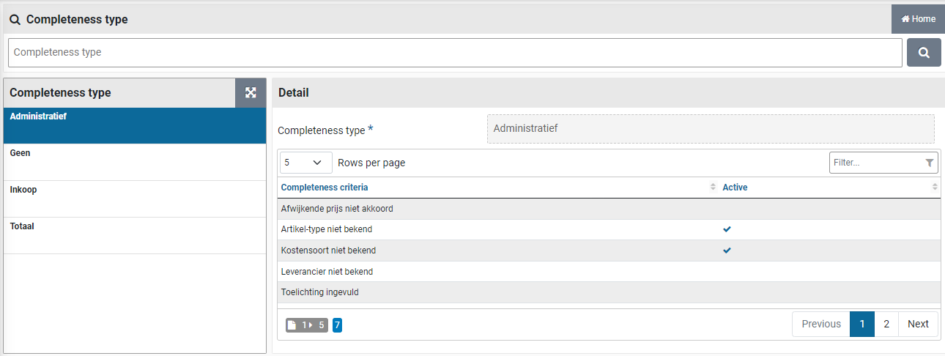
Task: Click into the Completeness type search field
Action: pos(454,53)
